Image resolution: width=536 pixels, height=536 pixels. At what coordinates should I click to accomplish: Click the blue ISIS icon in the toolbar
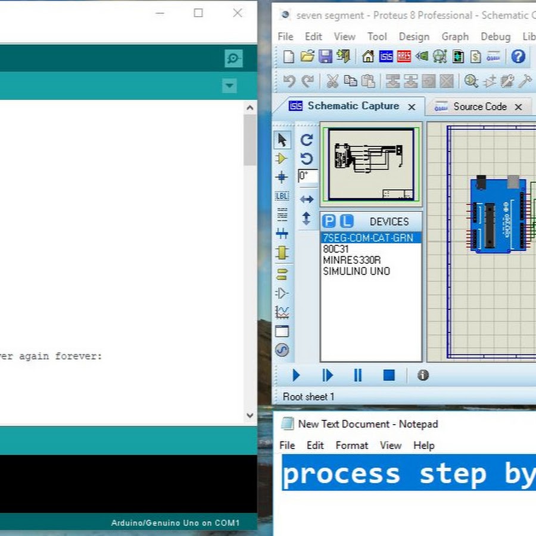coord(386,57)
